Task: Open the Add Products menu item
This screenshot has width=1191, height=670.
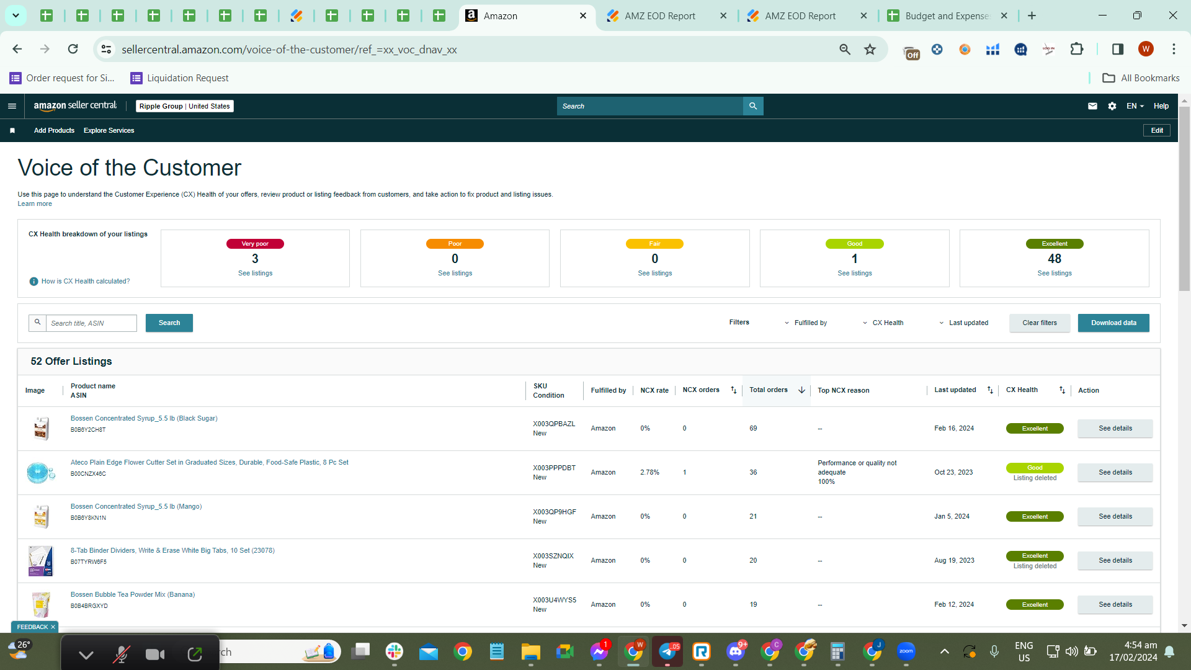Action: [x=54, y=130]
